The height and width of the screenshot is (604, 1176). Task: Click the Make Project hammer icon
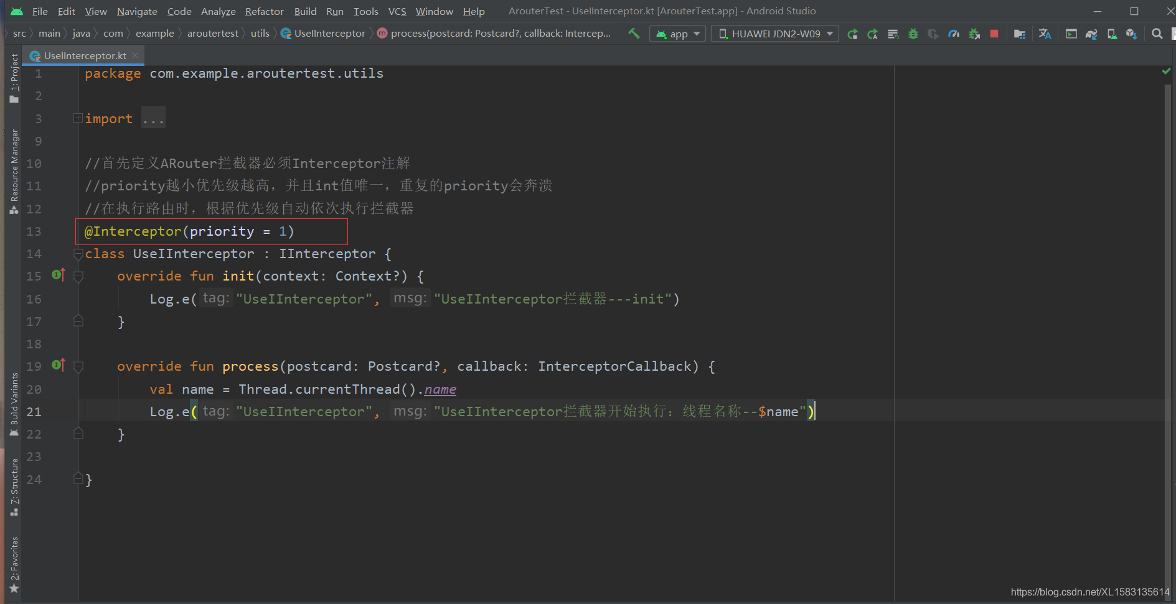[x=634, y=34]
